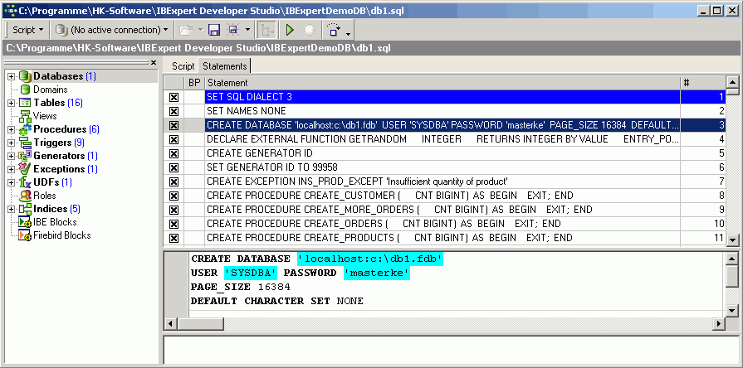This screenshot has width=743, height=368.
Task: Click the Triggers icon in the tree
Action: click(25, 143)
